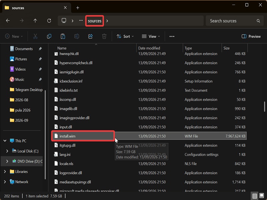Image resolution: width=267 pixels, height=200 pixels.
Task: Click the Paste clipboard icon
Action: tap(63, 36)
